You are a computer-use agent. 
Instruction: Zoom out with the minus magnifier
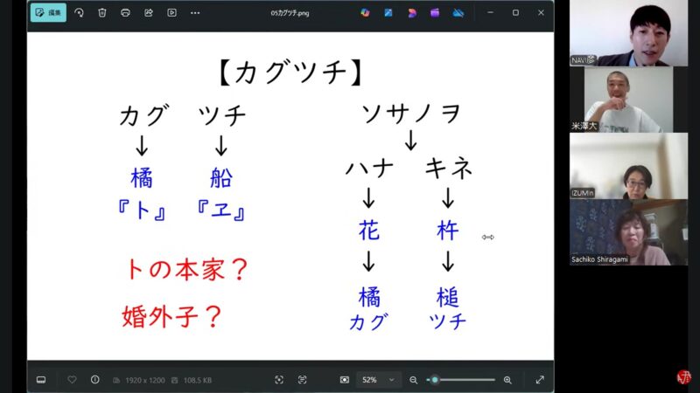tap(413, 380)
